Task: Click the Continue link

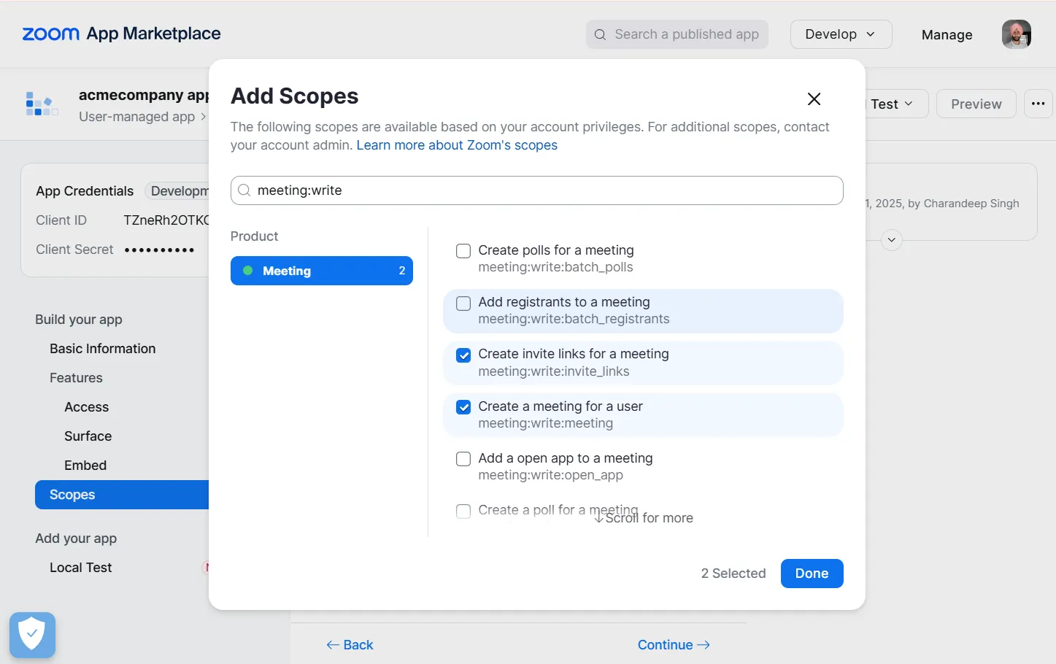Action: (674, 645)
